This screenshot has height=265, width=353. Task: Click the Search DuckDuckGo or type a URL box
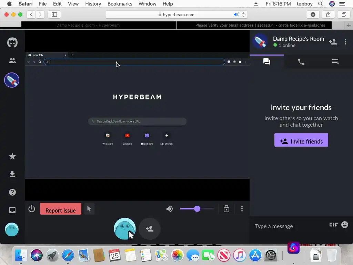pos(137,121)
